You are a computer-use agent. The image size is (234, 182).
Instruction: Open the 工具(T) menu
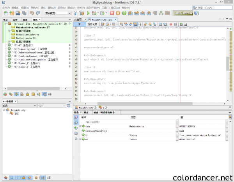tap(106, 8)
